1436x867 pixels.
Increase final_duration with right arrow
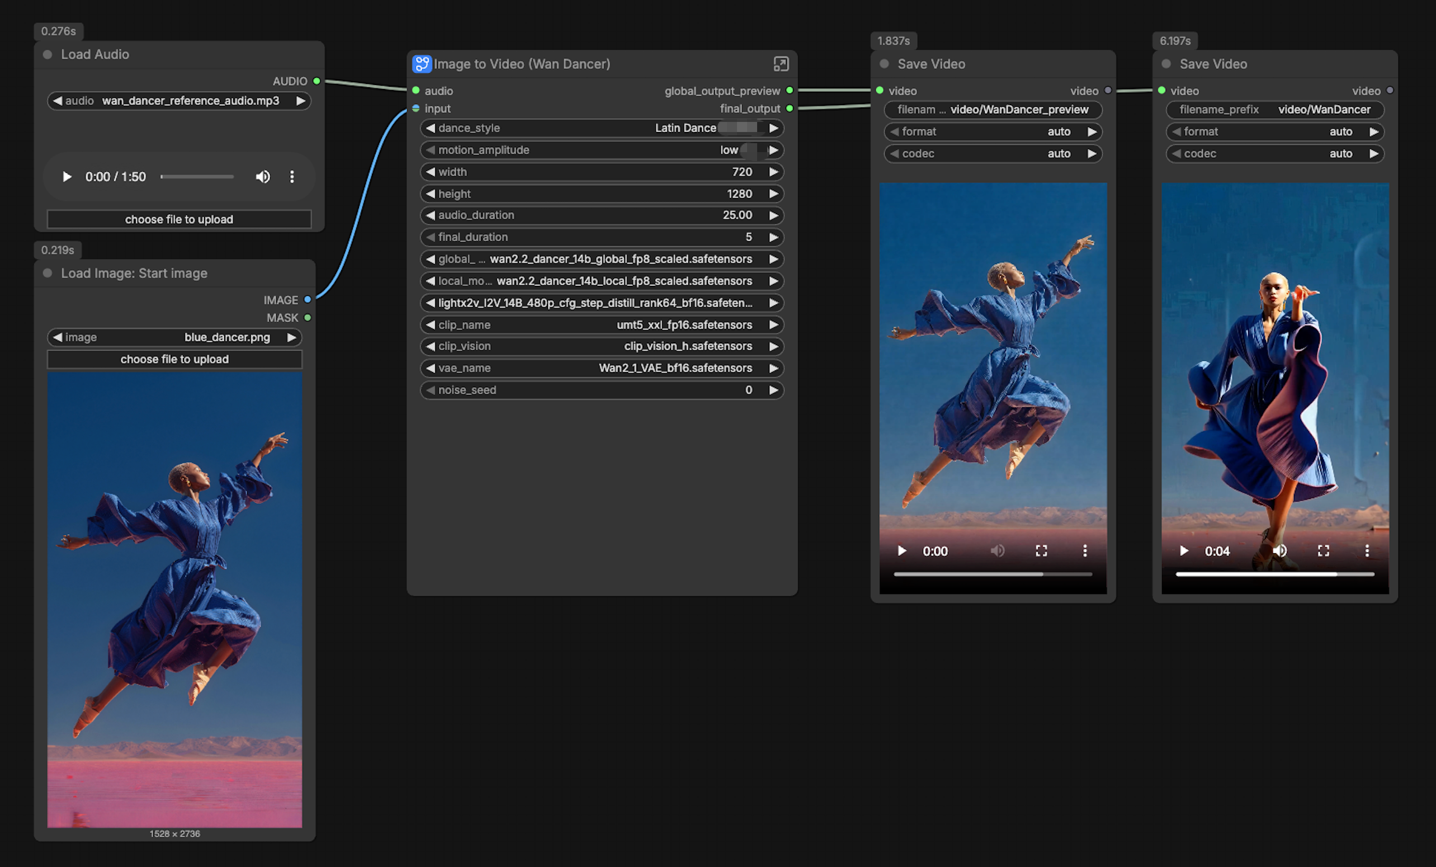pos(773,237)
